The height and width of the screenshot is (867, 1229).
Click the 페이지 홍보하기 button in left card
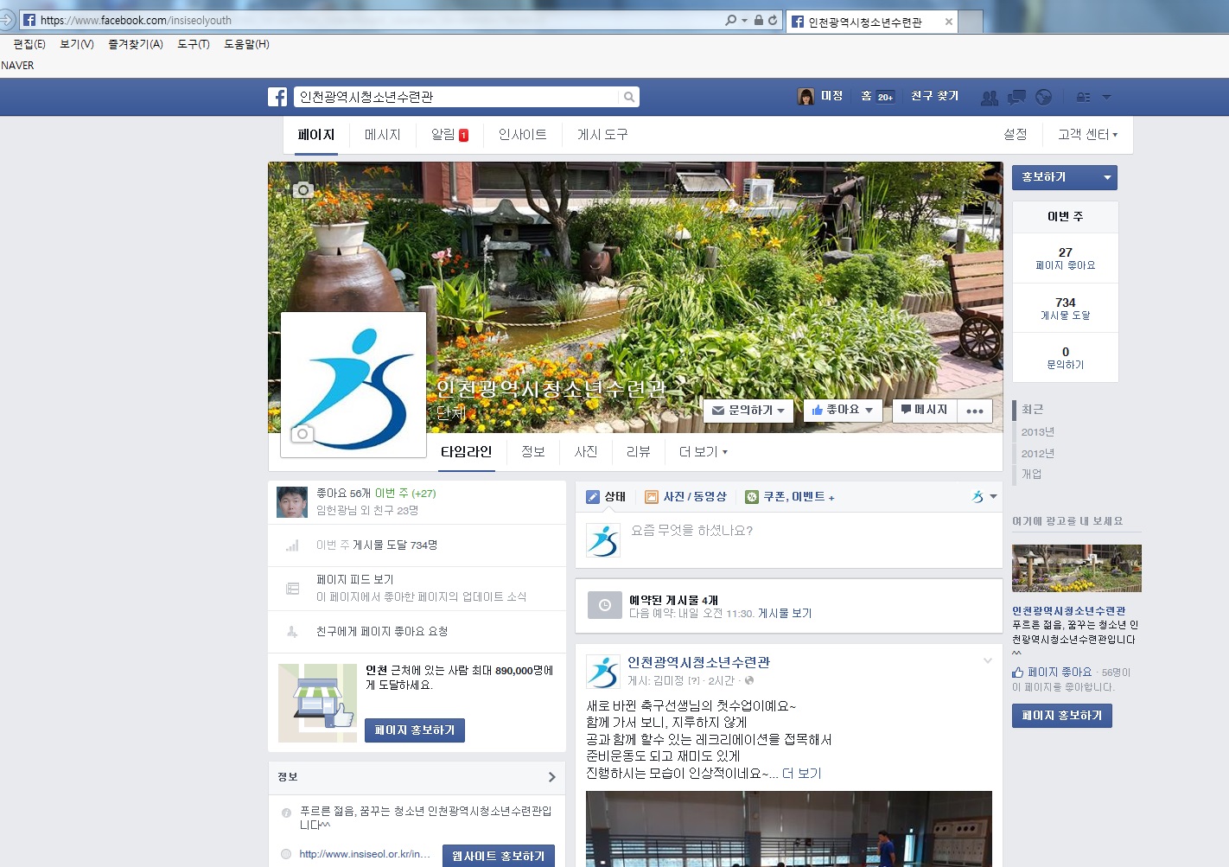pyautogui.click(x=415, y=730)
